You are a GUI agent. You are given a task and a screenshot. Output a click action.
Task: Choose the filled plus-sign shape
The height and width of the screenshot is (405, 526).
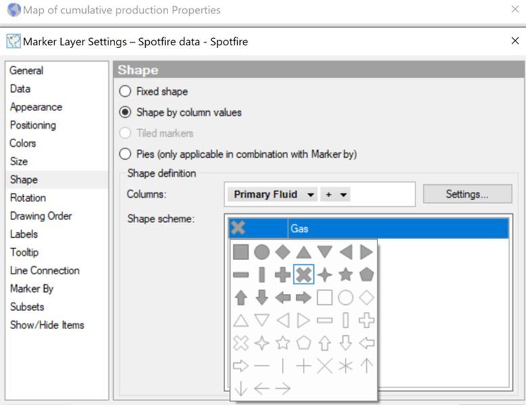click(x=283, y=275)
